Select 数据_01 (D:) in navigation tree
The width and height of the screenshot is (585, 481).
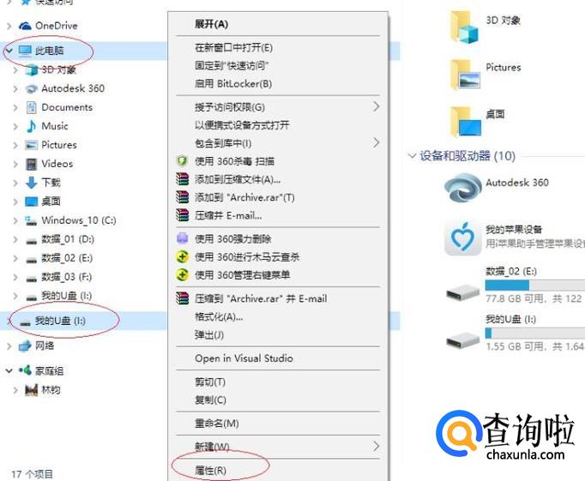click(68, 239)
